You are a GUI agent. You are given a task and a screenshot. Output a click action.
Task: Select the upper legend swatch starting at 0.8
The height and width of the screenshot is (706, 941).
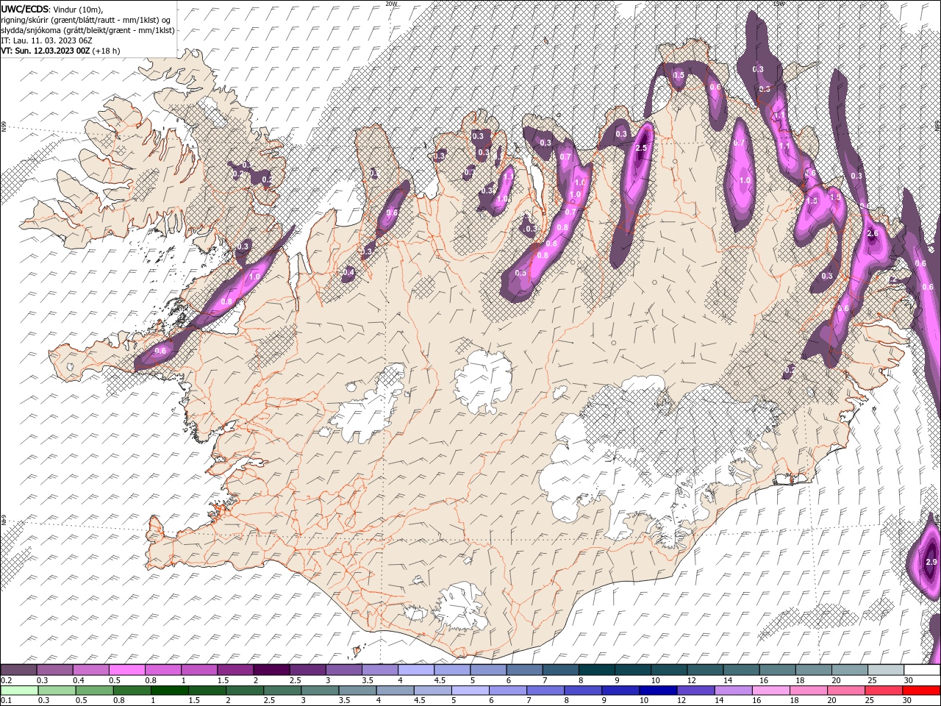162,670
